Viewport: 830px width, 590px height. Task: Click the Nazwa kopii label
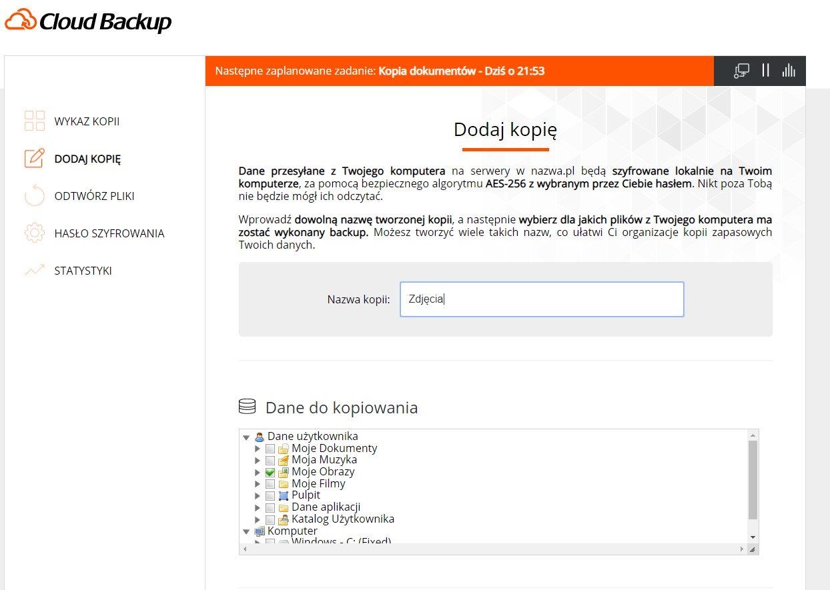(358, 299)
